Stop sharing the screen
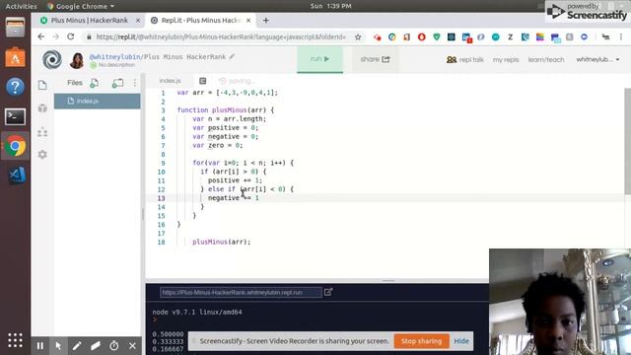The height and width of the screenshot is (355, 631). coord(421,341)
